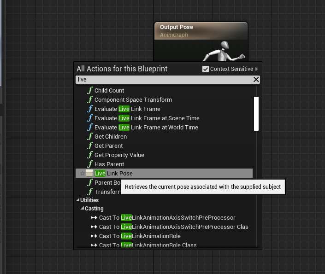Click the function icon beside Get Children
This screenshot has height=274, width=325.
coord(90,137)
